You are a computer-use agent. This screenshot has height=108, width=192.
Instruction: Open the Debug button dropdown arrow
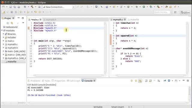(140, 7)
